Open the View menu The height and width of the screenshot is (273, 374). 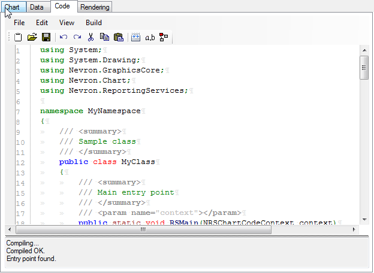[67, 22]
